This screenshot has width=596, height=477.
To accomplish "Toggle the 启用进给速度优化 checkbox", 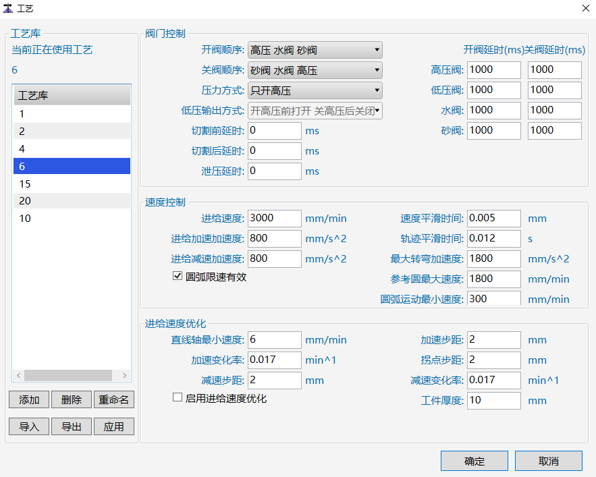I will (x=178, y=398).
